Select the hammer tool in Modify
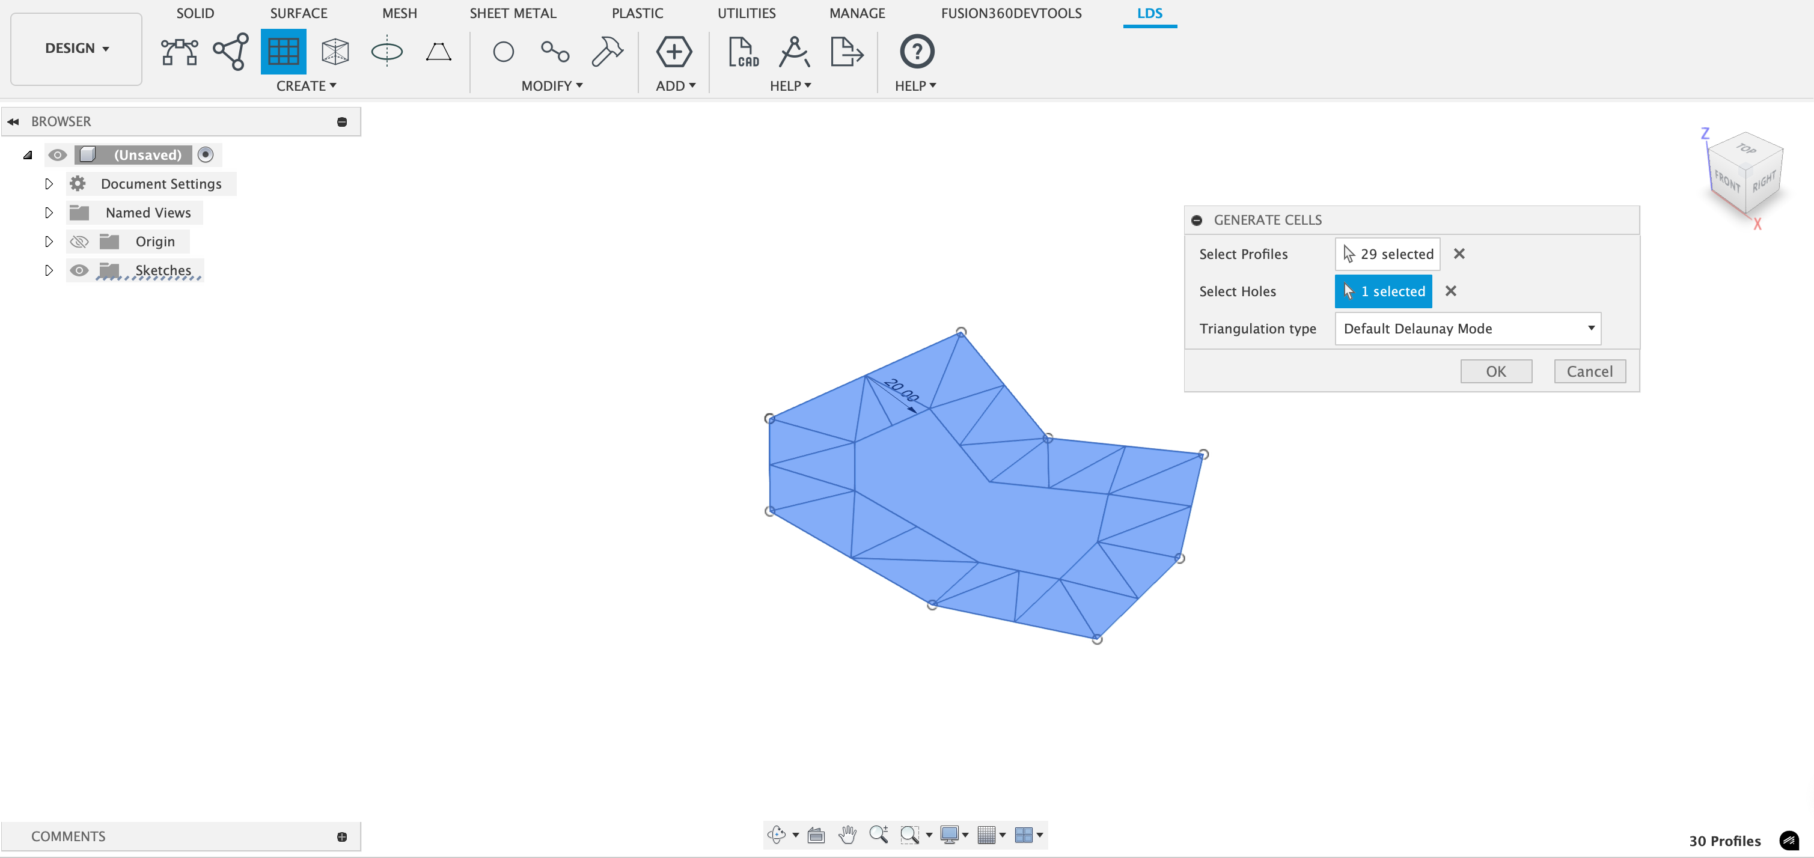 (607, 52)
